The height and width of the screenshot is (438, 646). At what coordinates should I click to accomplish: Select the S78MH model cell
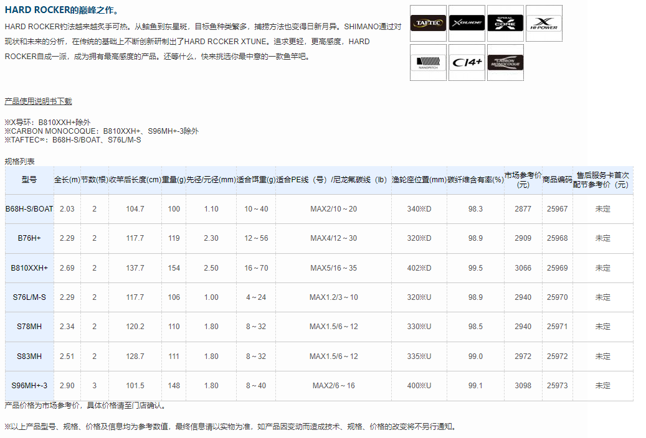[29, 327]
